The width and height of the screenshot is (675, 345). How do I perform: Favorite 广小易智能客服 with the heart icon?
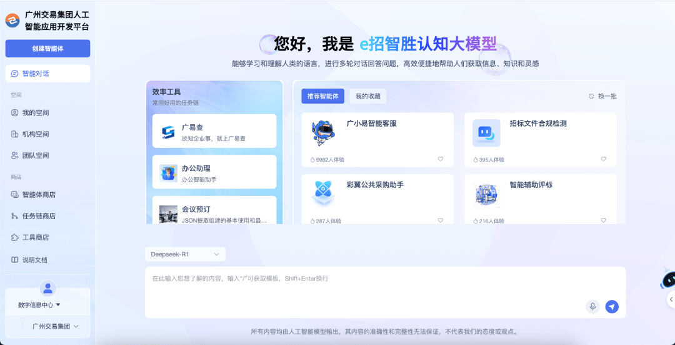point(440,159)
